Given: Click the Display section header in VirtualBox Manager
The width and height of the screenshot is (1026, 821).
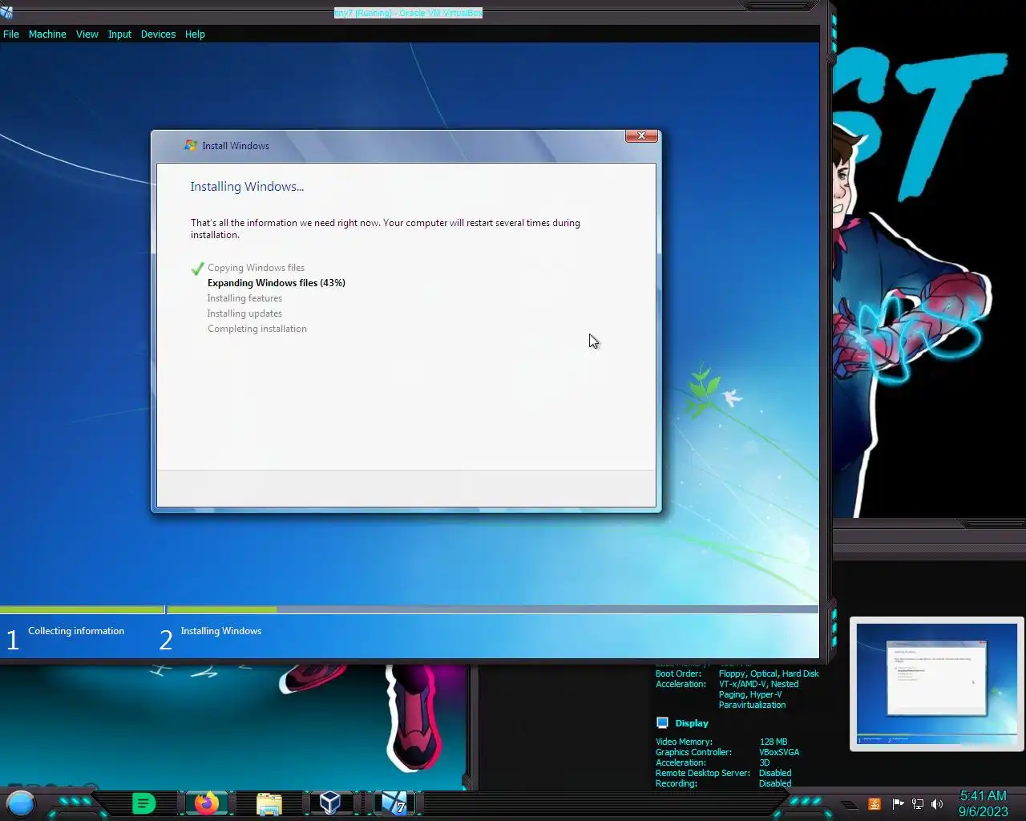Looking at the screenshot, I should click(x=691, y=723).
